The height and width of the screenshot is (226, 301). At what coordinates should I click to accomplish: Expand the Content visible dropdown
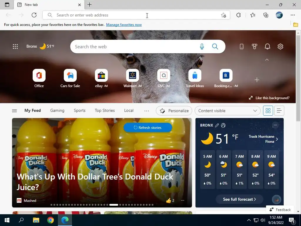(x=228, y=111)
